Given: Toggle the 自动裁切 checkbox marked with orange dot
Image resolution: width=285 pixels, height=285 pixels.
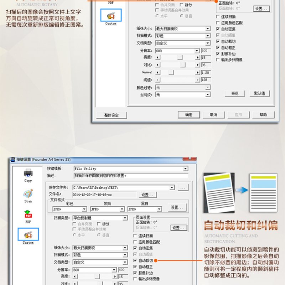Looking at the screenshot, I should [135, 261].
